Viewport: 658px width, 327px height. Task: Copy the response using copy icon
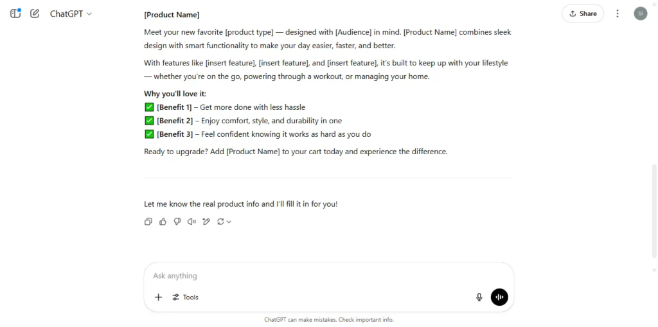pos(148,222)
